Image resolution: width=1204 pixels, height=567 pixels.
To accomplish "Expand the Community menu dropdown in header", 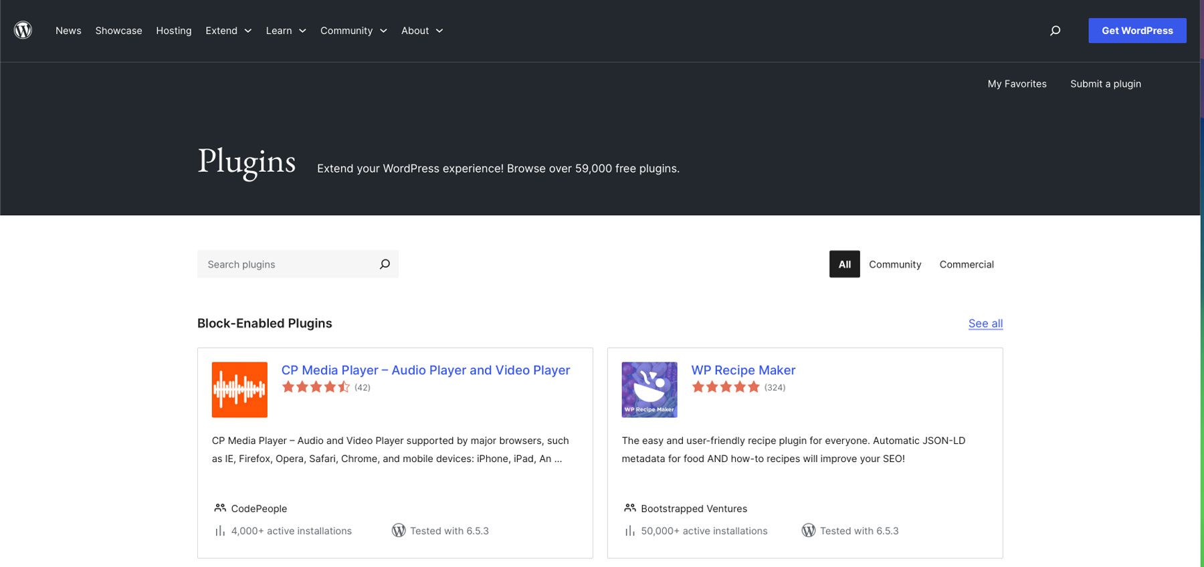I will [x=354, y=31].
